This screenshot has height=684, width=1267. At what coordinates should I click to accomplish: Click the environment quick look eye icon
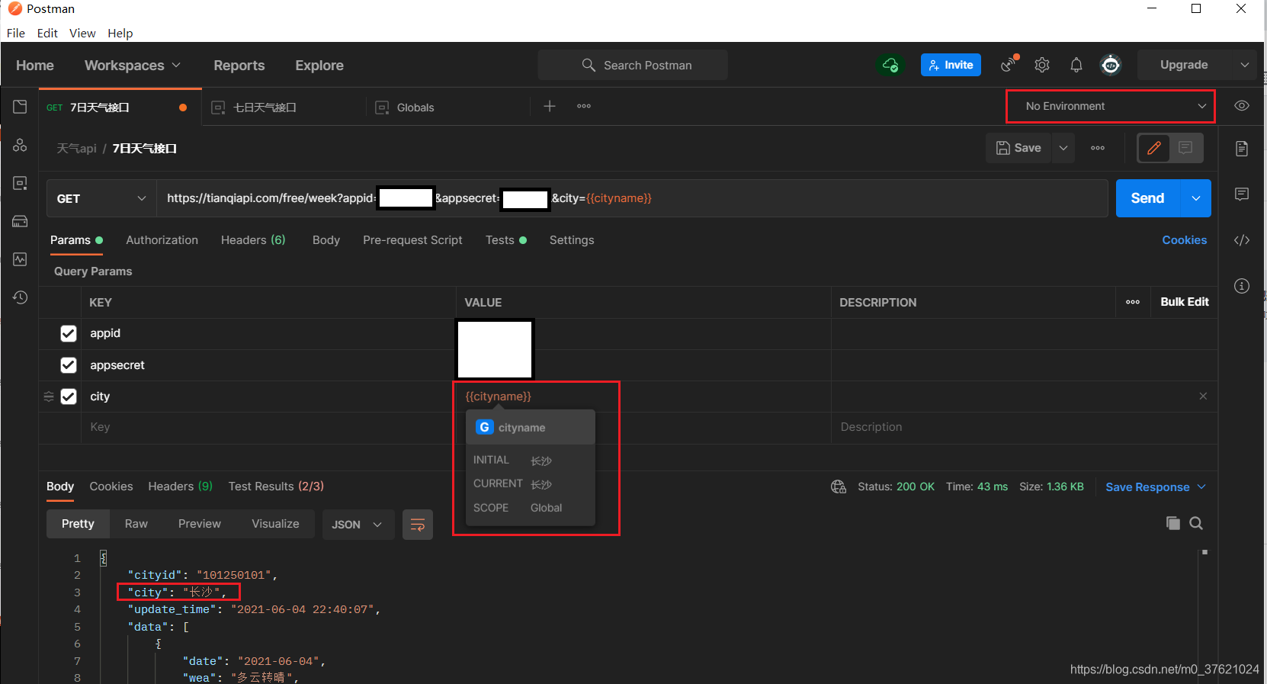pyautogui.click(x=1242, y=106)
